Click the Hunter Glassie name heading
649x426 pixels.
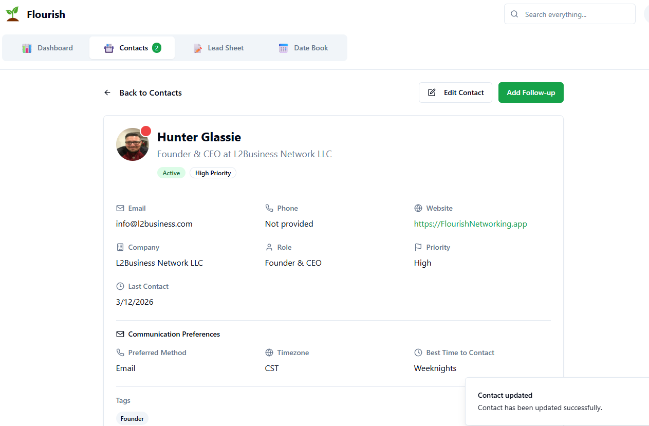click(x=199, y=137)
